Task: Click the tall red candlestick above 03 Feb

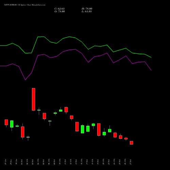Action: click(34, 99)
